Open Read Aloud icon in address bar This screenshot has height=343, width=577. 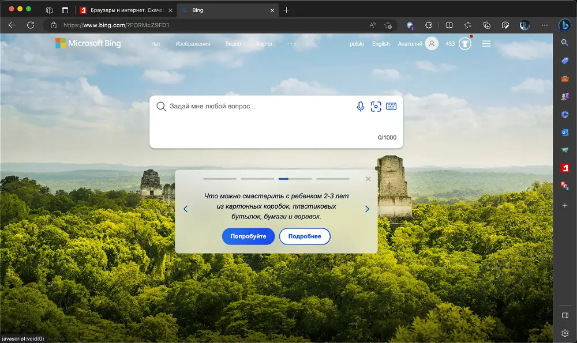point(373,25)
